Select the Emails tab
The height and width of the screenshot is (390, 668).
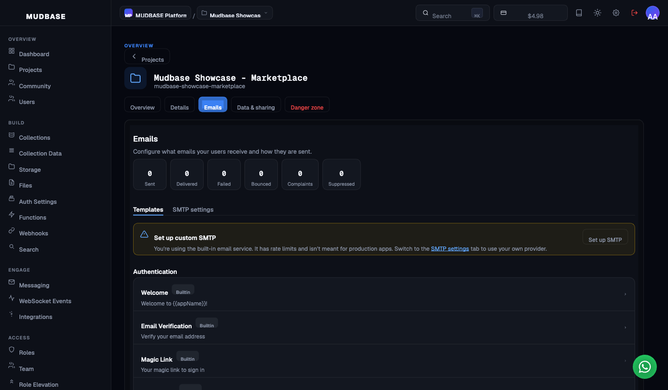click(x=213, y=104)
